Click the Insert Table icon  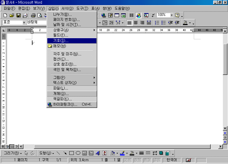[x=117, y=15]
